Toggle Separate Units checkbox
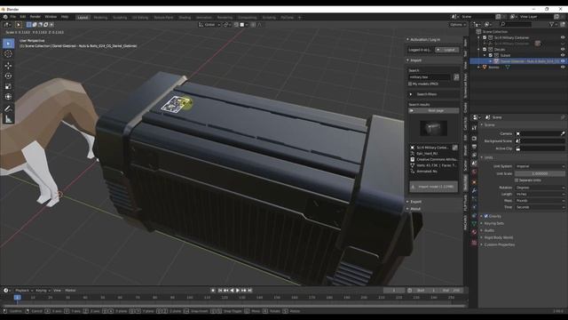The width and height of the screenshot is (568, 320). pyautogui.click(x=517, y=180)
